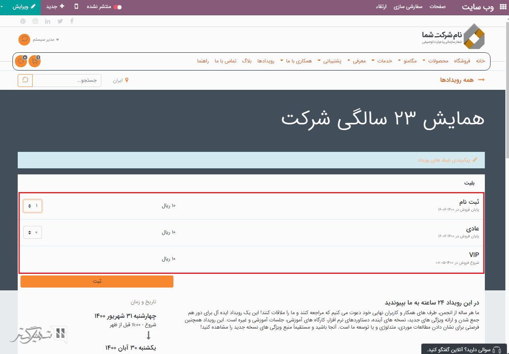The height and width of the screenshot is (354, 509).
Task: Open the ثبت نام ticket quantity selector
Action: click(x=33, y=206)
